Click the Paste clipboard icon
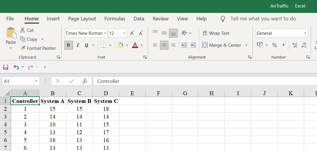 coord(11,33)
